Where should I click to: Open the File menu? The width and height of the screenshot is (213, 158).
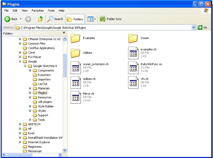[x=6, y=11]
